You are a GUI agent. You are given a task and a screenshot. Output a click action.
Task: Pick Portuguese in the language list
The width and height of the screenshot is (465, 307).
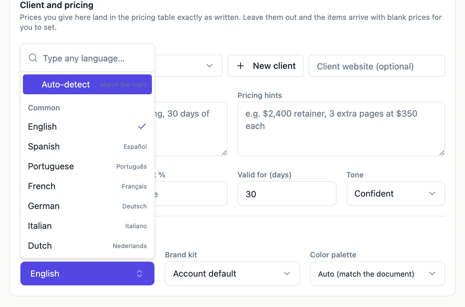pyautogui.click(x=87, y=166)
